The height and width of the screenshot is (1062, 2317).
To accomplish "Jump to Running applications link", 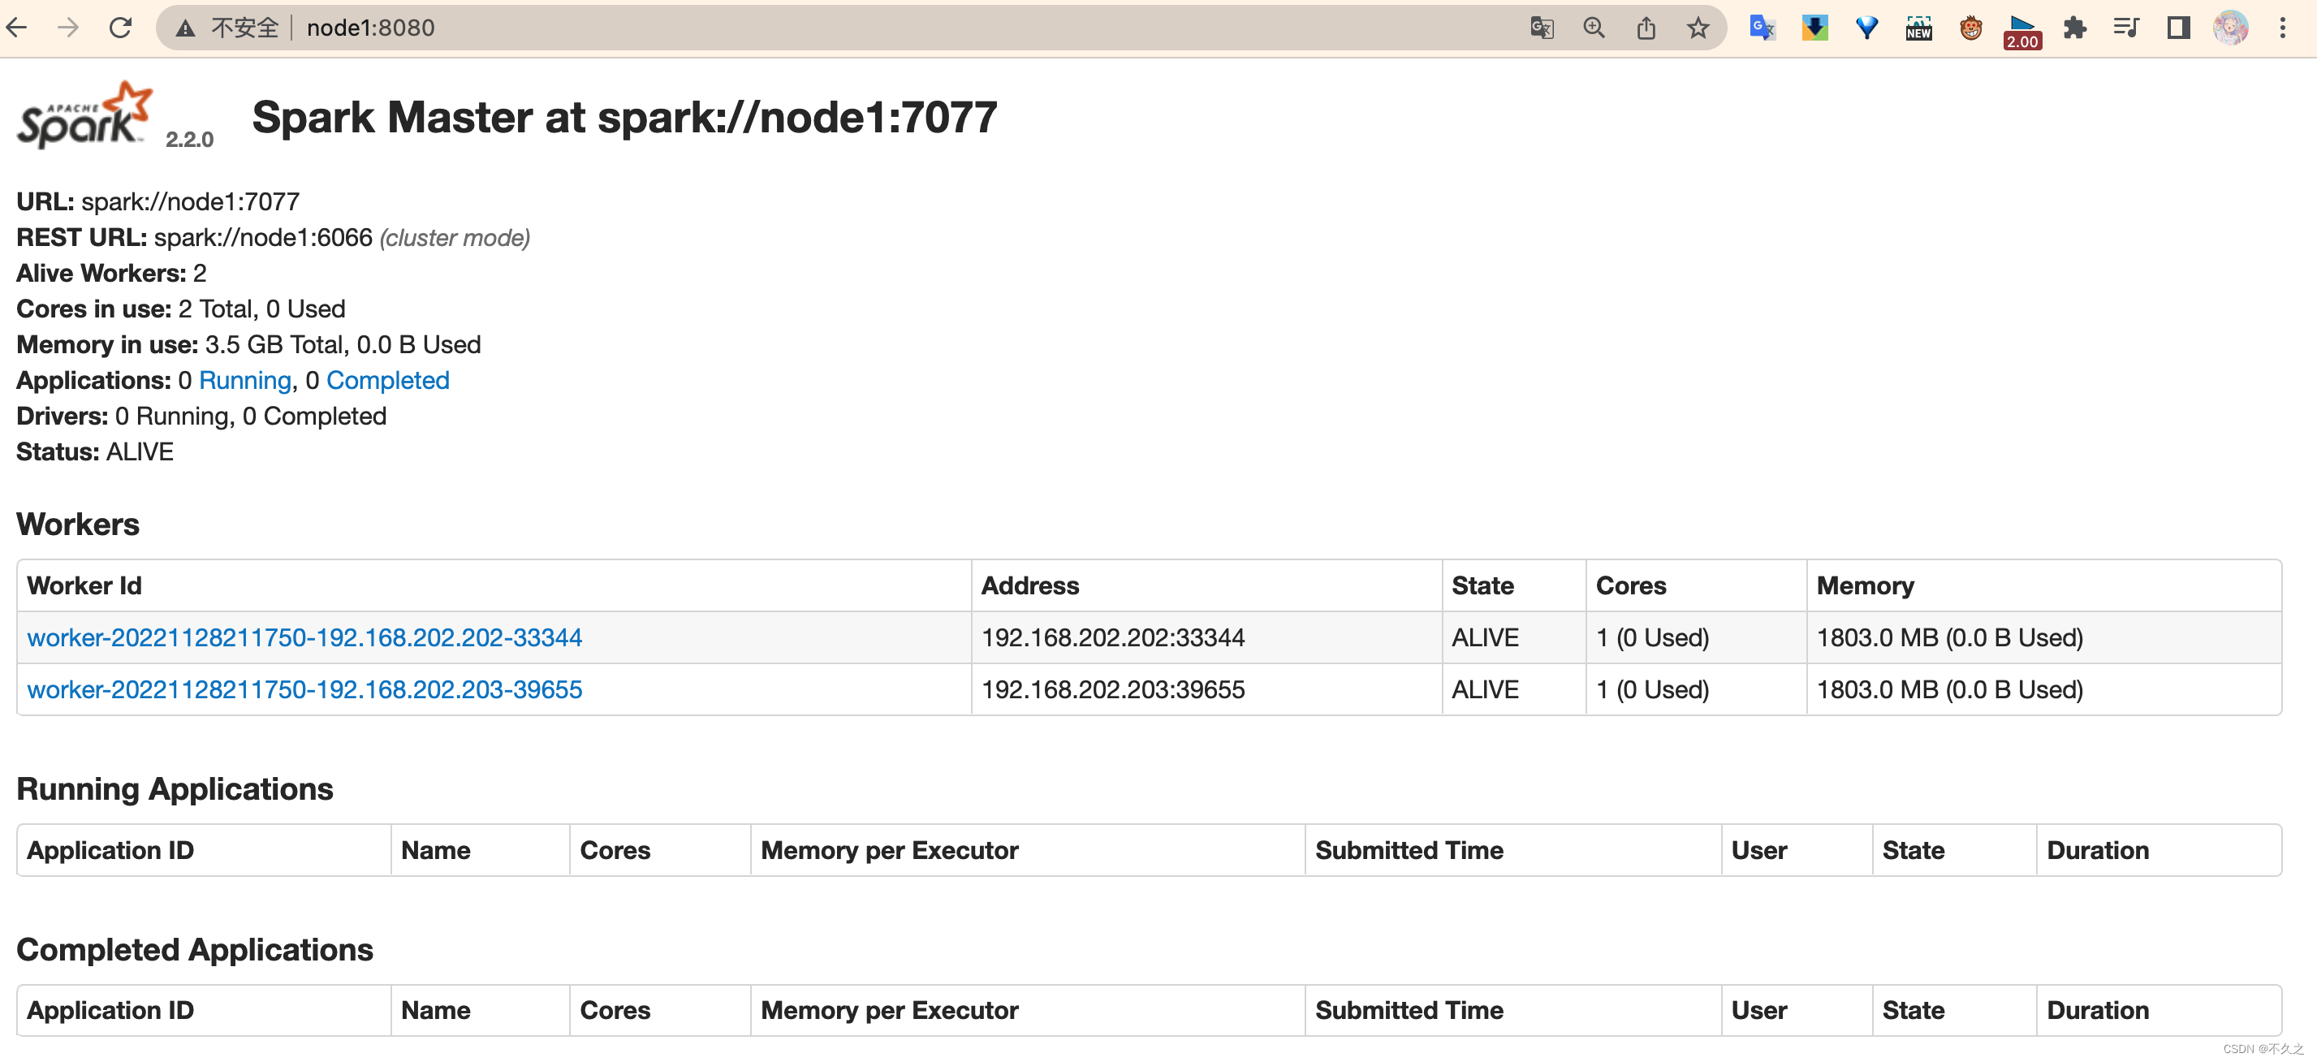I will 244,380.
